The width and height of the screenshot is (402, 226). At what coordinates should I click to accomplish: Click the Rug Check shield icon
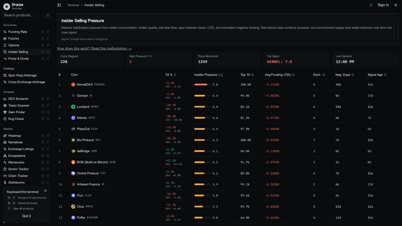click(5, 119)
